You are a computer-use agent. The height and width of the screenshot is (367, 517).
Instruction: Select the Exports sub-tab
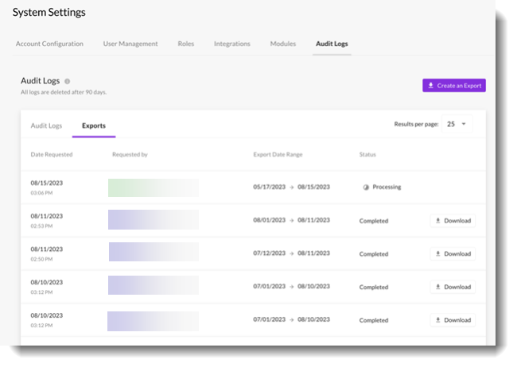pyautogui.click(x=94, y=126)
